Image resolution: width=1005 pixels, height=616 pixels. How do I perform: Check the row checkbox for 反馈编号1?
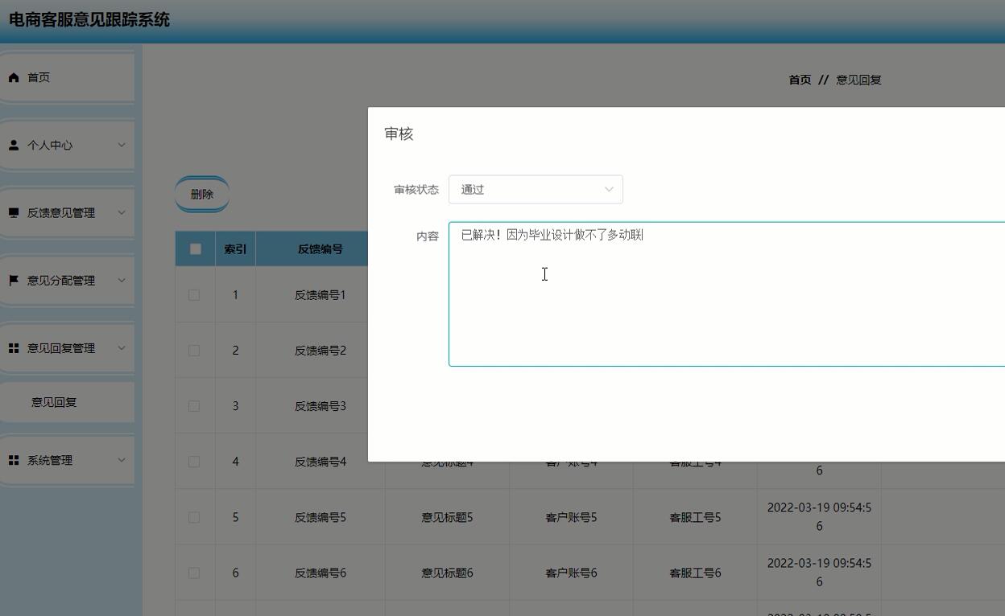click(x=194, y=295)
